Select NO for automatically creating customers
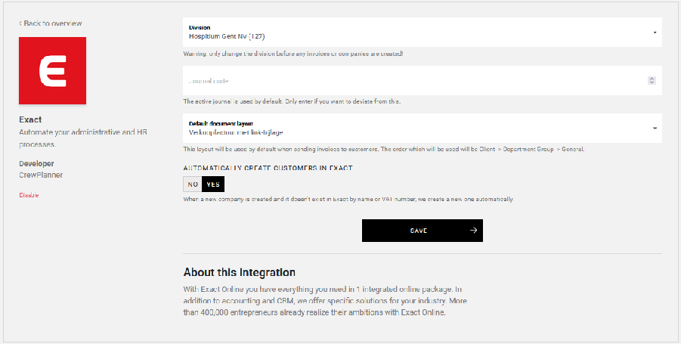 193,184
